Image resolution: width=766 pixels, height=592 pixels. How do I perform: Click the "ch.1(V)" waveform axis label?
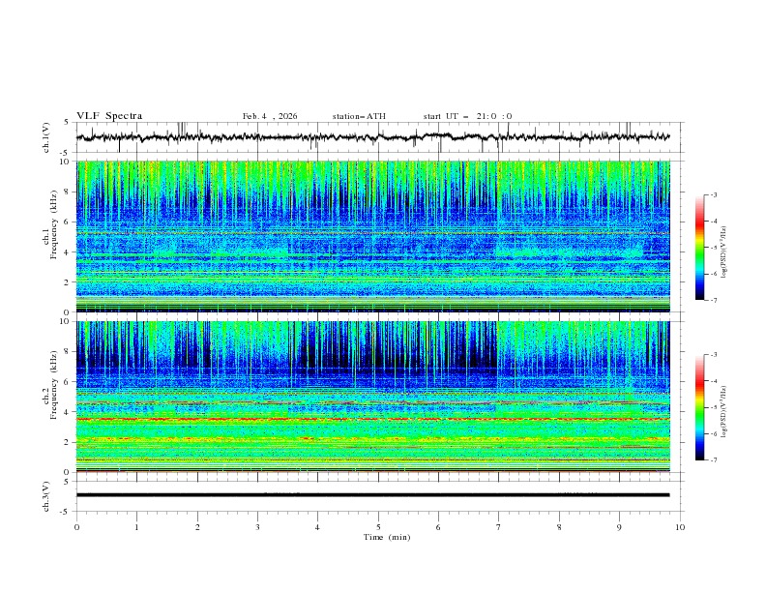click(46, 137)
